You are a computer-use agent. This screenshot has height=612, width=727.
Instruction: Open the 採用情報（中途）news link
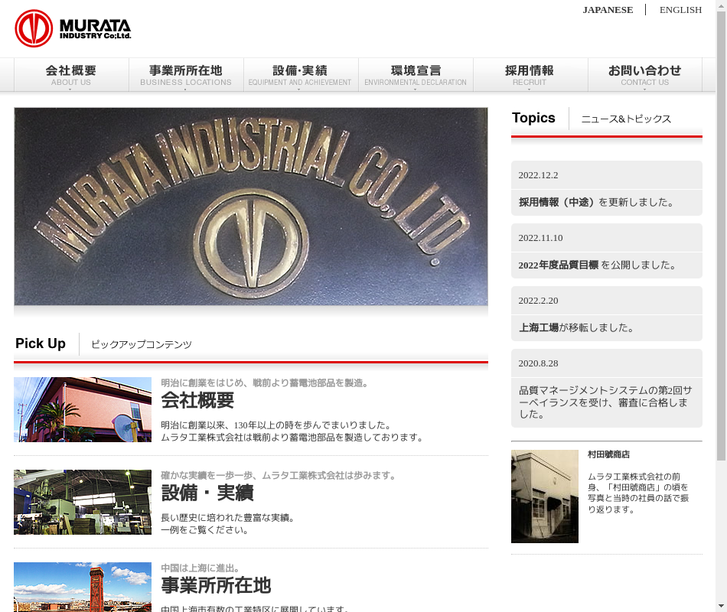[558, 203]
